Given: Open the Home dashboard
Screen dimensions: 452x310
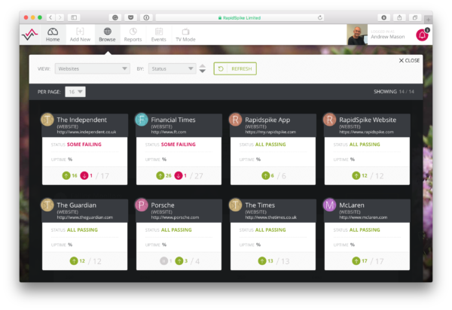Looking at the screenshot, I should (53, 35).
